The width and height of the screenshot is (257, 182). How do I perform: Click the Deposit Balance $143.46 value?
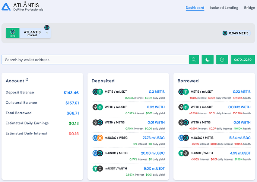[x=71, y=93]
